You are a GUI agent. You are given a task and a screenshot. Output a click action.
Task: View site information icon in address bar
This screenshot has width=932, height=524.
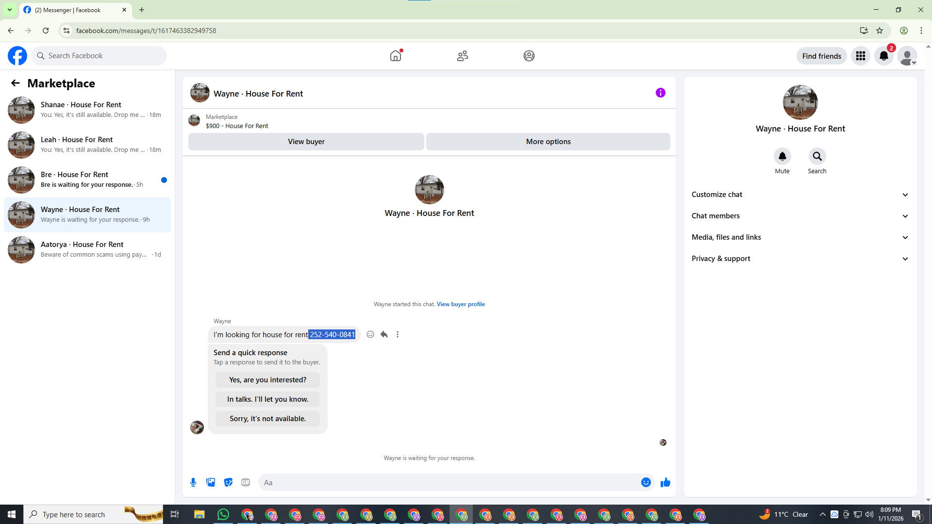click(x=67, y=31)
